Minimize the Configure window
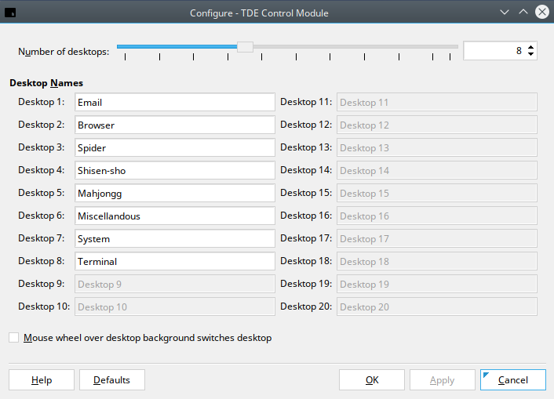 tap(505, 13)
